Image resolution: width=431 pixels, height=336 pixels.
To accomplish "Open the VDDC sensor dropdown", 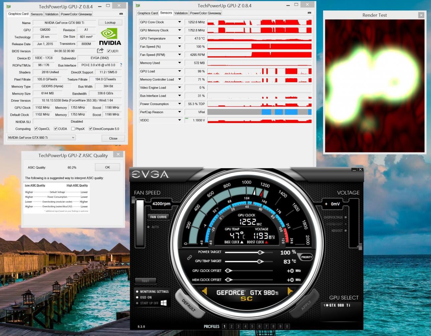I will pos(180,120).
